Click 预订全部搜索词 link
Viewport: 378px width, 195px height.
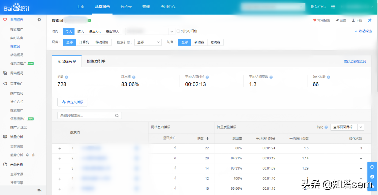coord(355,61)
